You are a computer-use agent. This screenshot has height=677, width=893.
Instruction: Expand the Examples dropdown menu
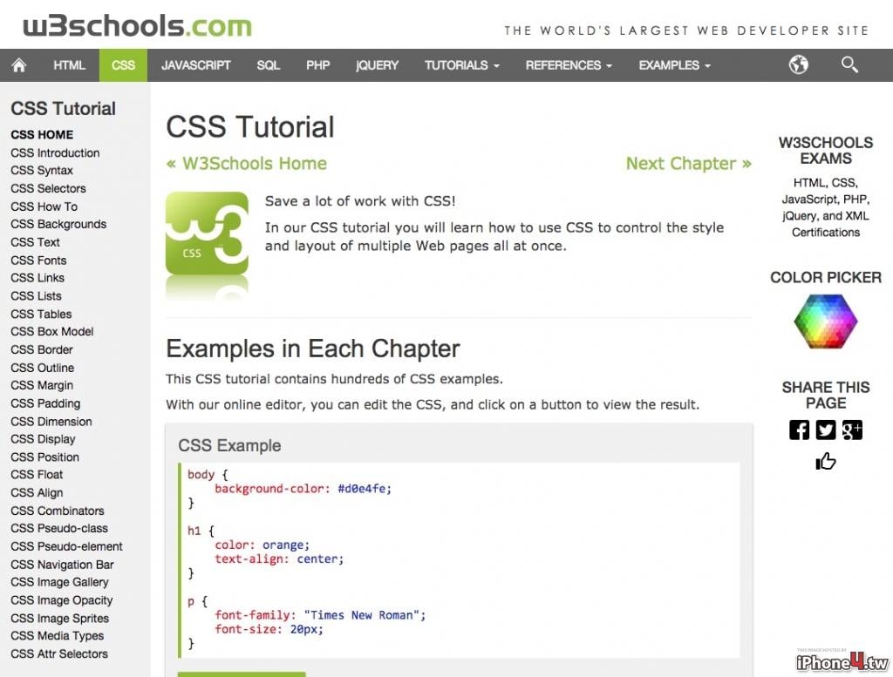(x=674, y=65)
